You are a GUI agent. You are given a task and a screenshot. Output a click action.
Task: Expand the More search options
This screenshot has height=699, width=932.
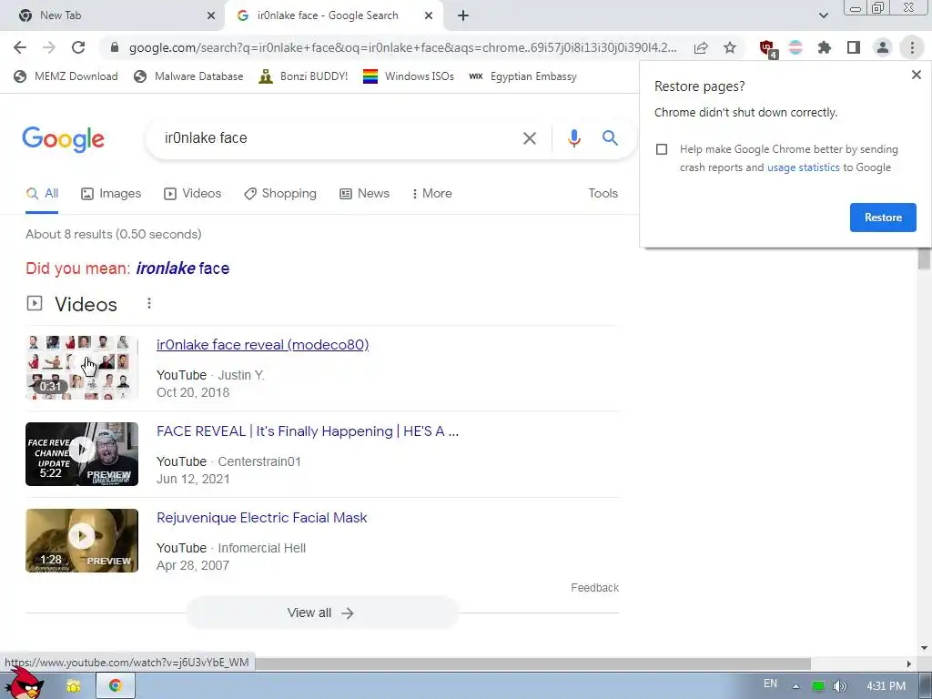(431, 194)
